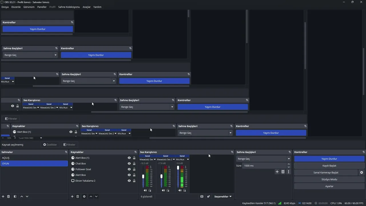
Task: Open the Araçlar menu
Action: [x=87, y=7]
